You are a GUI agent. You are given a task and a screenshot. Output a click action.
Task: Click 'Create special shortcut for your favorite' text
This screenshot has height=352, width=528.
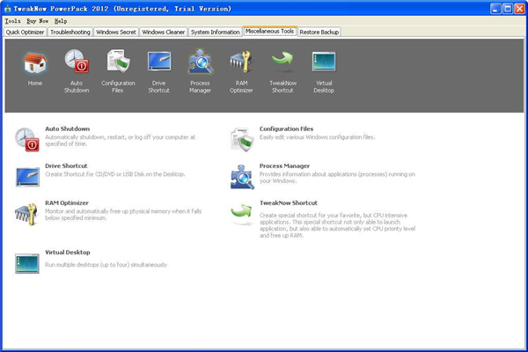pos(337,225)
